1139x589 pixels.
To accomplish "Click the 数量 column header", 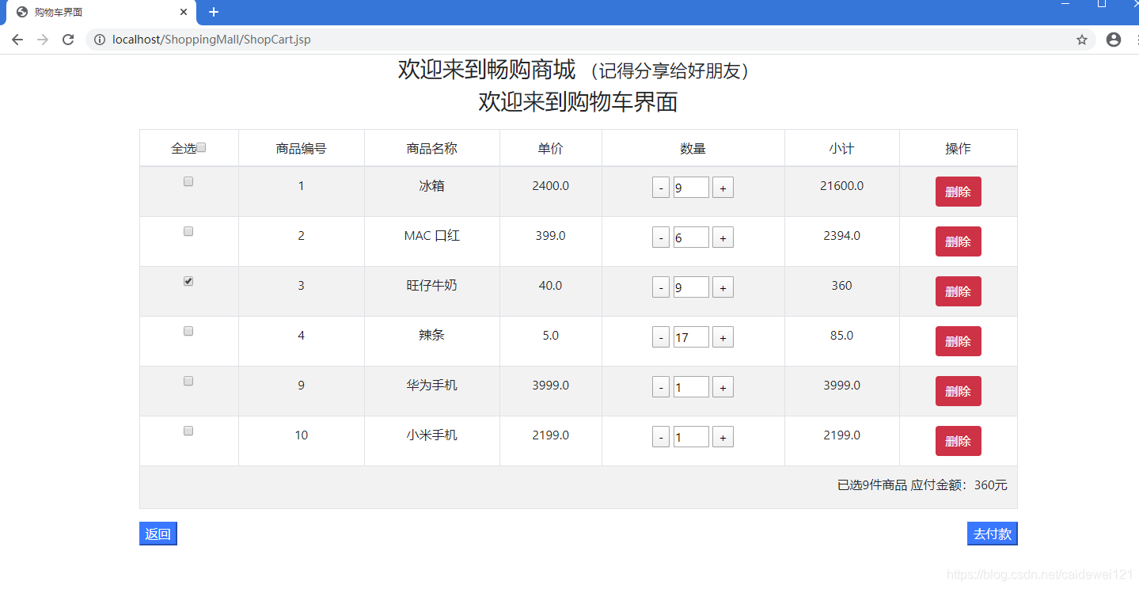I will [693, 148].
